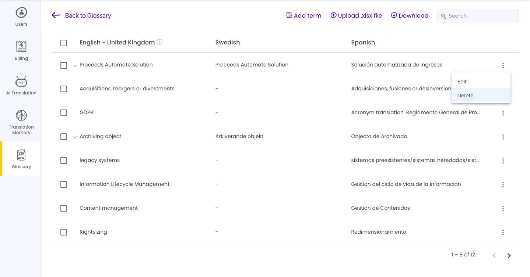Image resolution: width=530 pixels, height=277 pixels.
Task: Click Spanish text Objecto de Archivado
Action: (379, 136)
